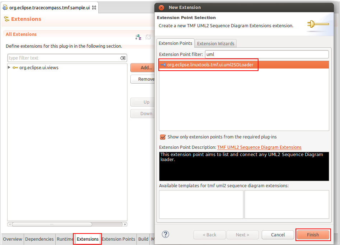340x245 pixels.
Task: Close the New Extension dialog window
Action: point(162,8)
